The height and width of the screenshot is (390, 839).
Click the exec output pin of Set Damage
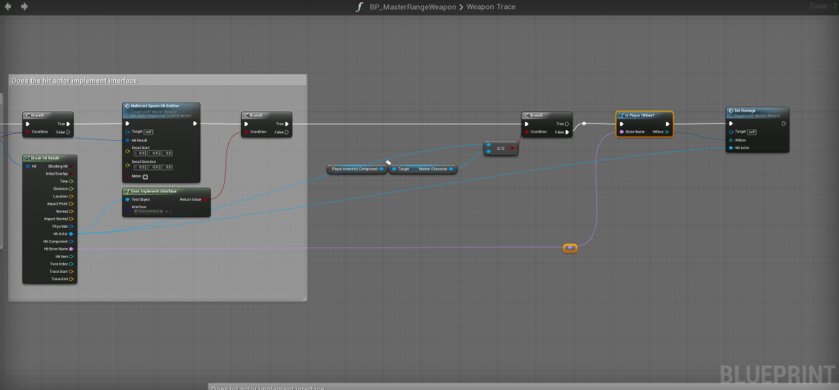pos(784,124)
